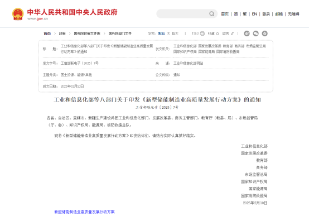309x216 pixels.
Task: Click the signature 国家发展改革委
Action: 254,153
